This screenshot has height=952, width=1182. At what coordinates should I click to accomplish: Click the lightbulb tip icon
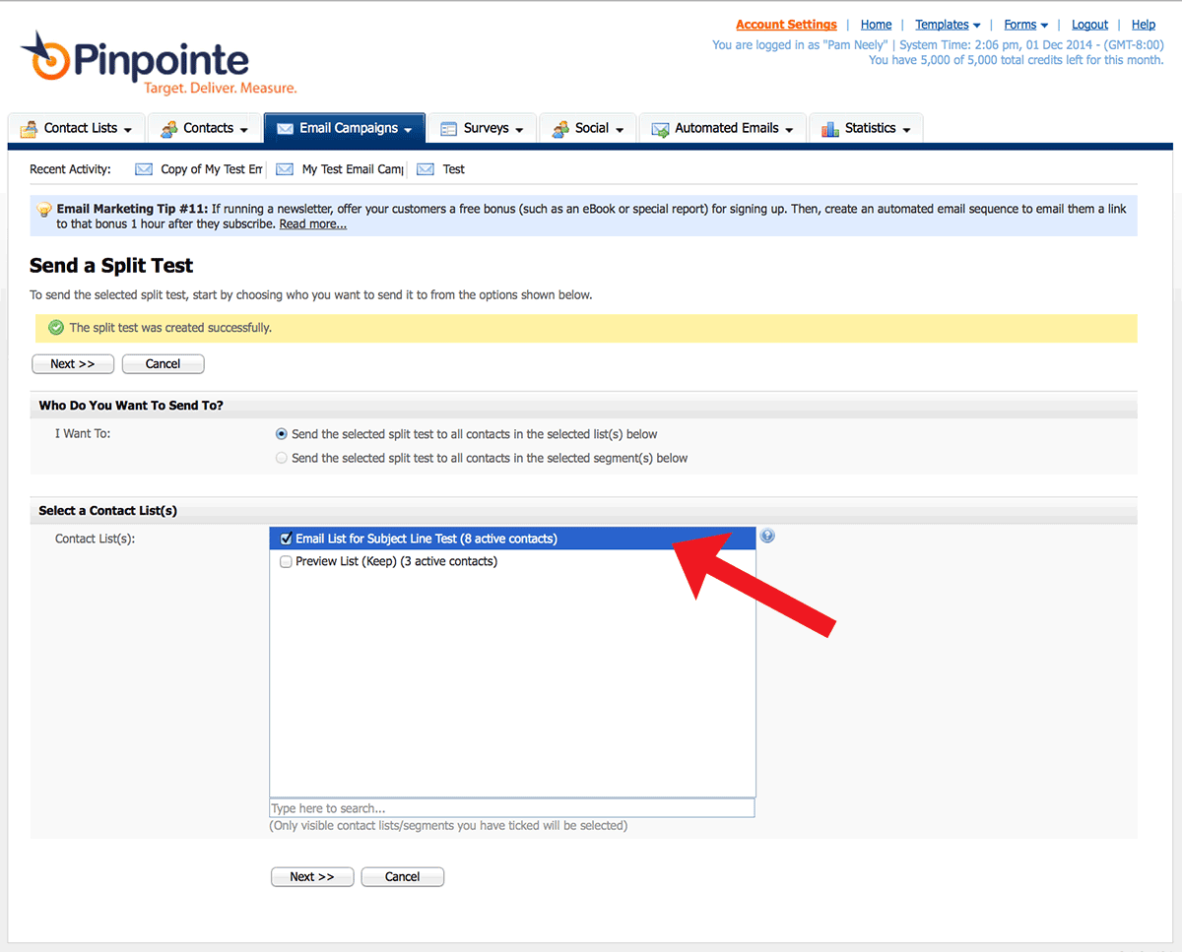(44, 210)
